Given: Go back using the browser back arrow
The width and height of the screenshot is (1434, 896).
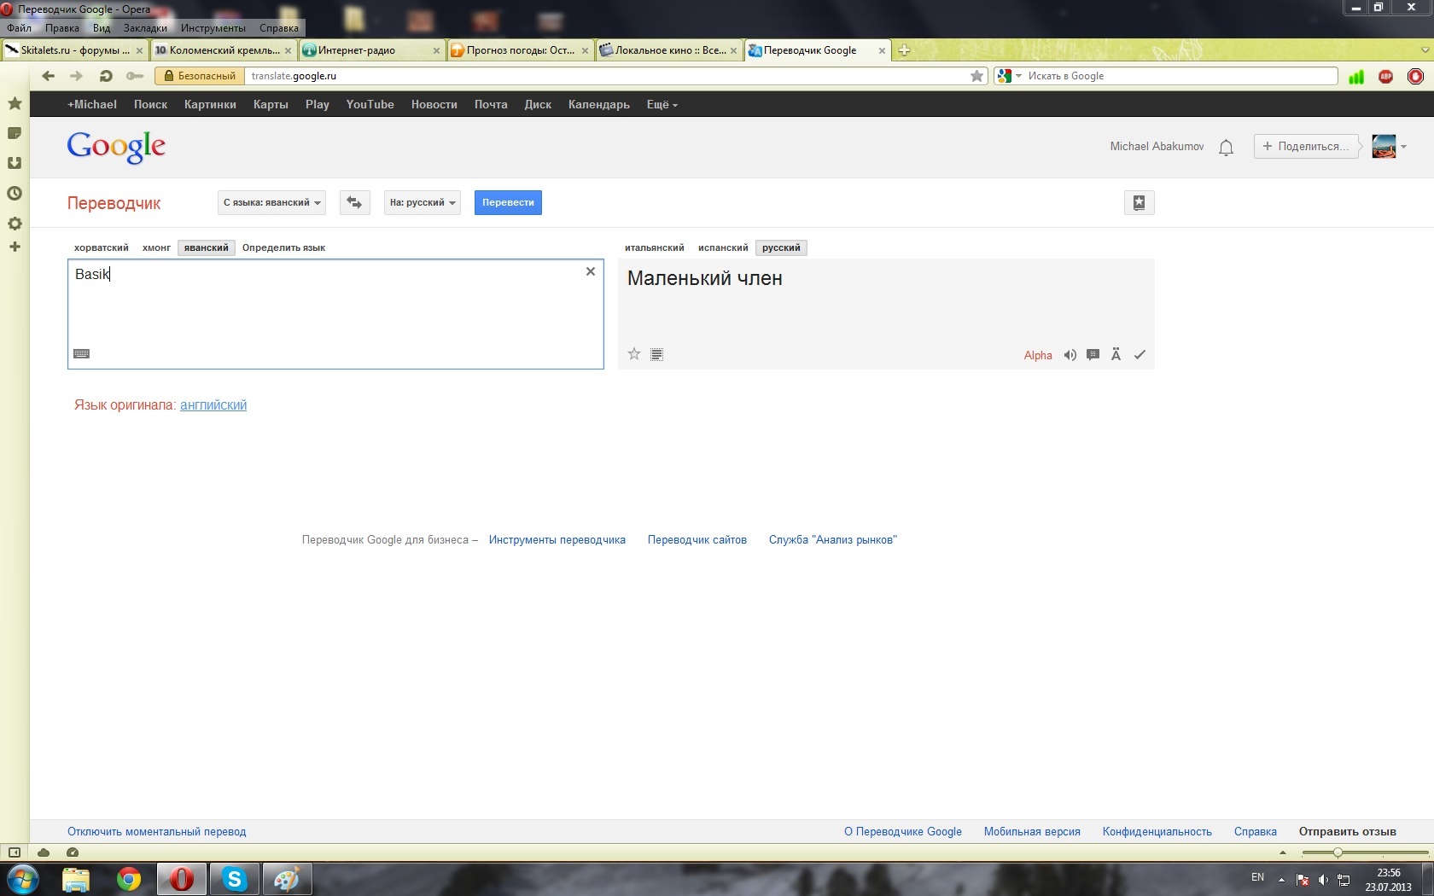Looking at the screenshot, I should click(x=48, y=76).
